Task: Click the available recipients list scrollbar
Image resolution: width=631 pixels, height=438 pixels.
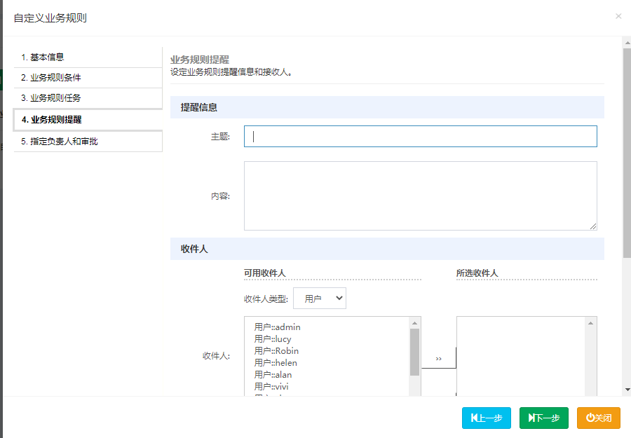Action: [415, 352]
